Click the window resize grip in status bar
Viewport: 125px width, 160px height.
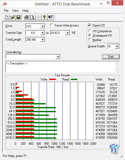coord(121,156)
